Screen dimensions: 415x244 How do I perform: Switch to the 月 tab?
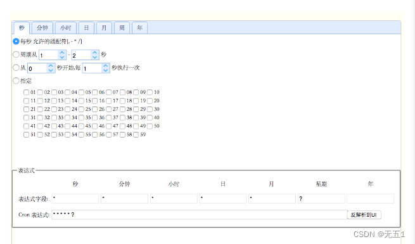coord(104,28)
